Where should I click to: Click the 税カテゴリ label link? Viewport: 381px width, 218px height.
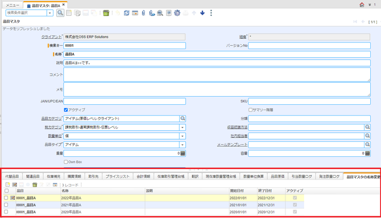pos(53,127)
